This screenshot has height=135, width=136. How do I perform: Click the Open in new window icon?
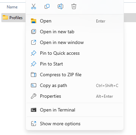[x=34, y=42]
